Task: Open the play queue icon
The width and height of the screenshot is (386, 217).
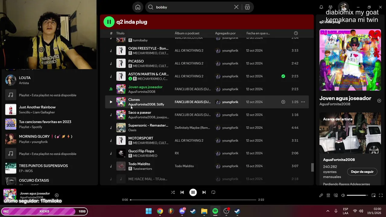Action: pyautogui.click(x=328, y=195)
